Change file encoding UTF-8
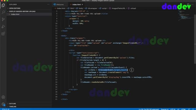This screenshot has height=110, width=196. [x=173, y=109]
